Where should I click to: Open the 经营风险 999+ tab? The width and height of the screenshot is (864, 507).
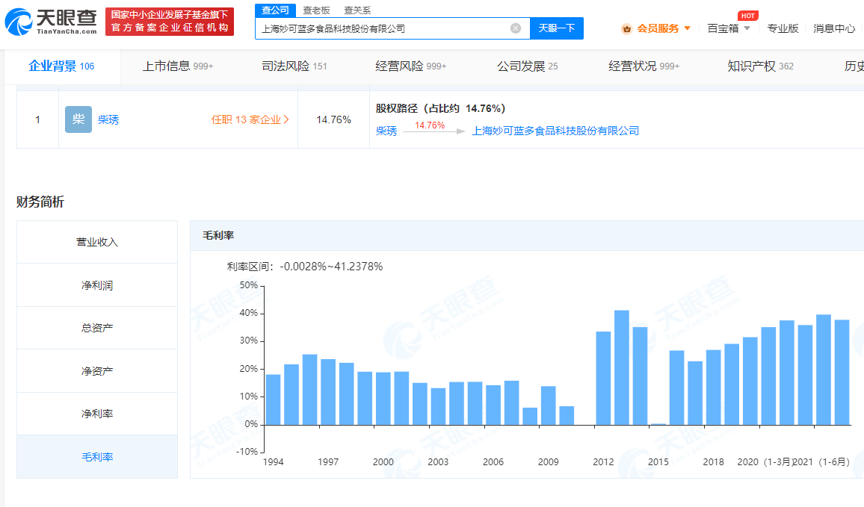(x=410, y=66)
